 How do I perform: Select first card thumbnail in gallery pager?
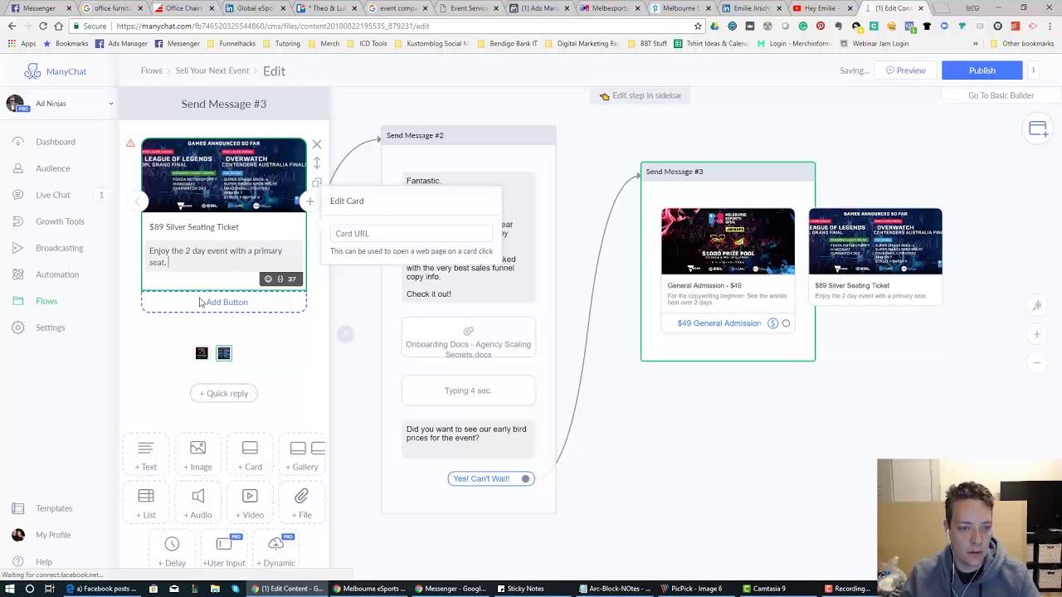click(x=202, y=353)
